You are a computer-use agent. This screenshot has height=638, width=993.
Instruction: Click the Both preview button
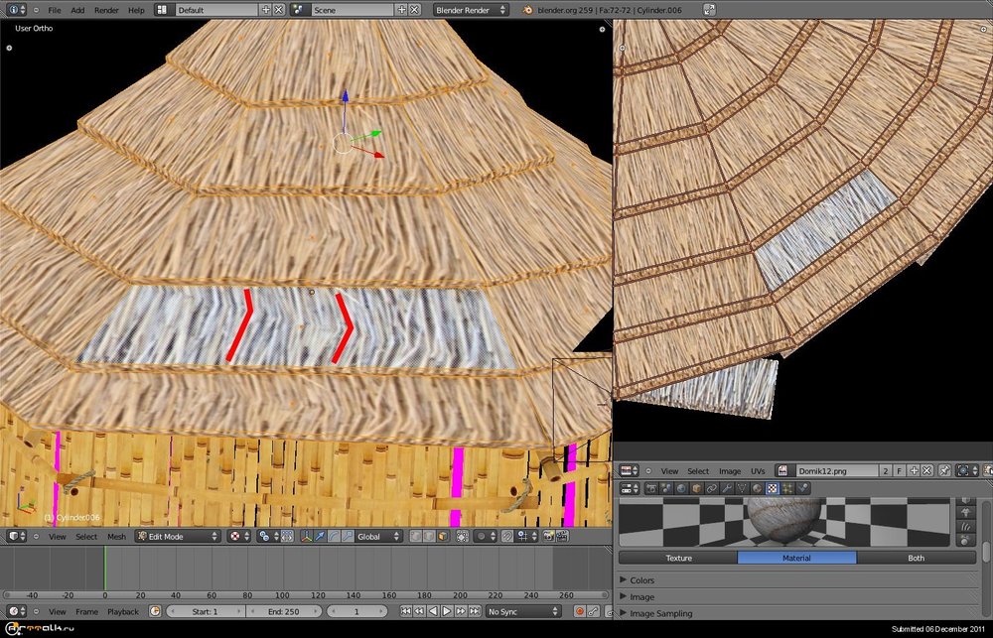pos(916,558)
